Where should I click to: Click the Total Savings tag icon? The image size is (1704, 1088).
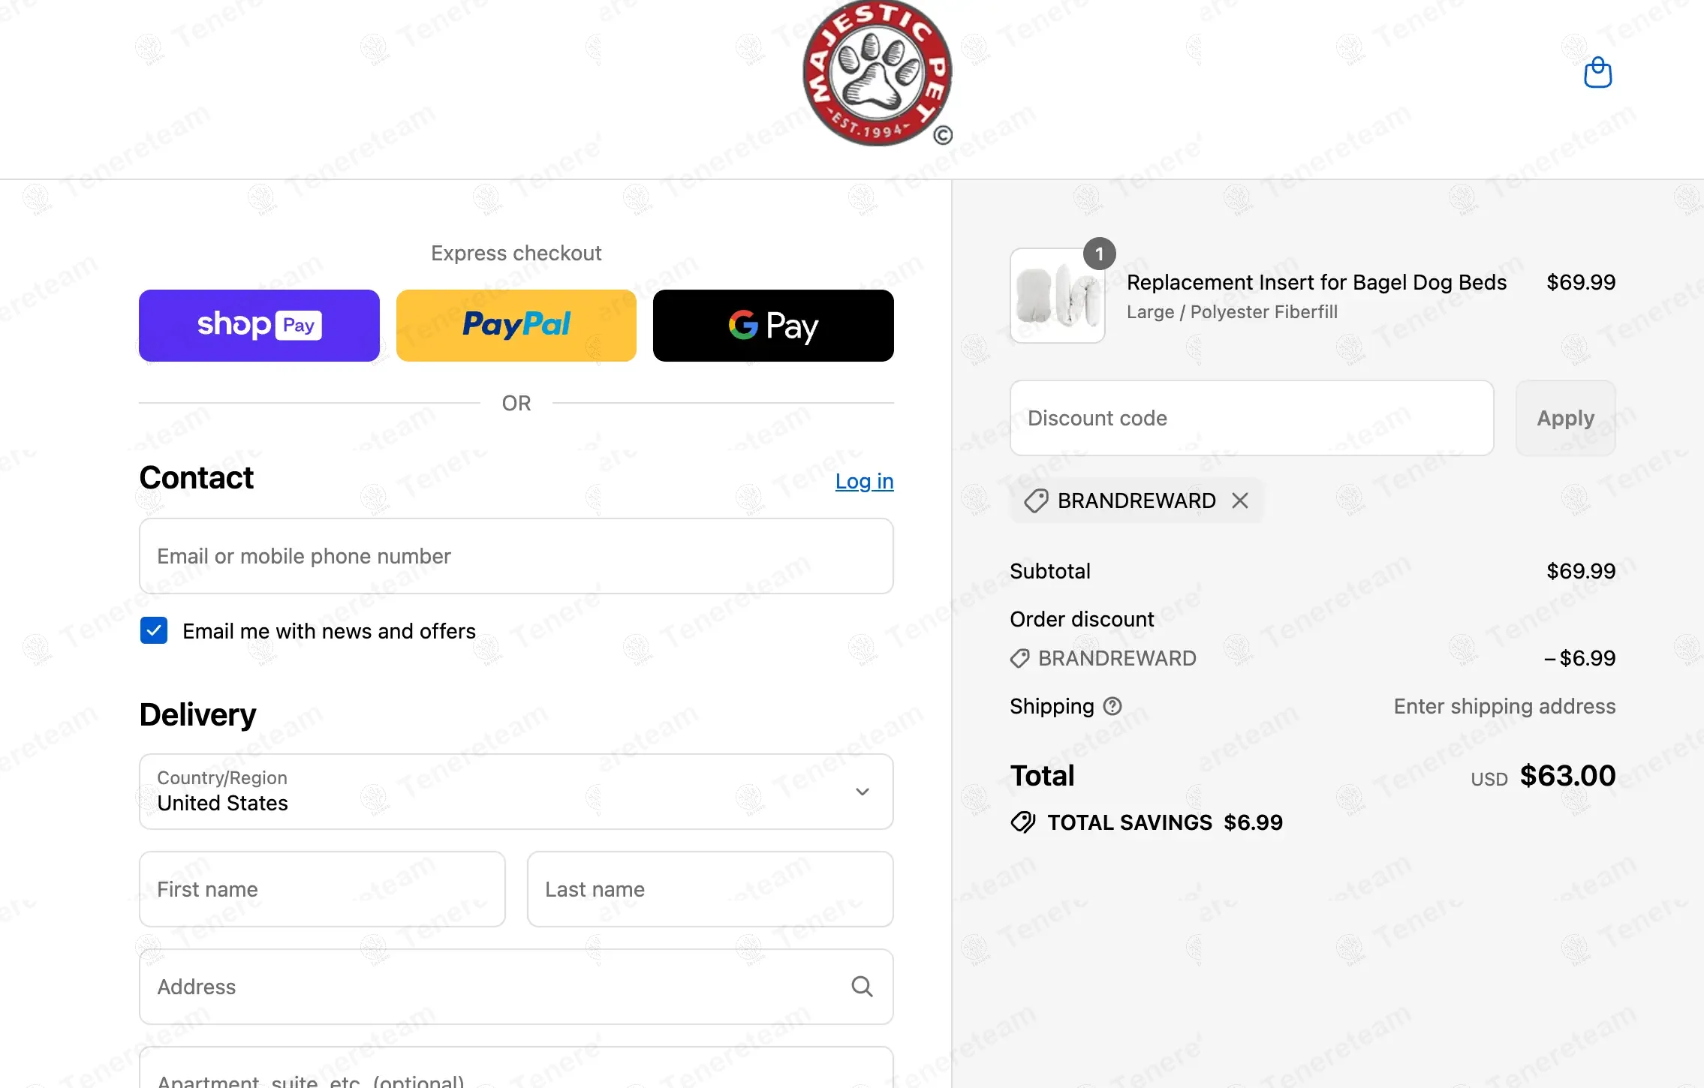(x=1023, y=822)
